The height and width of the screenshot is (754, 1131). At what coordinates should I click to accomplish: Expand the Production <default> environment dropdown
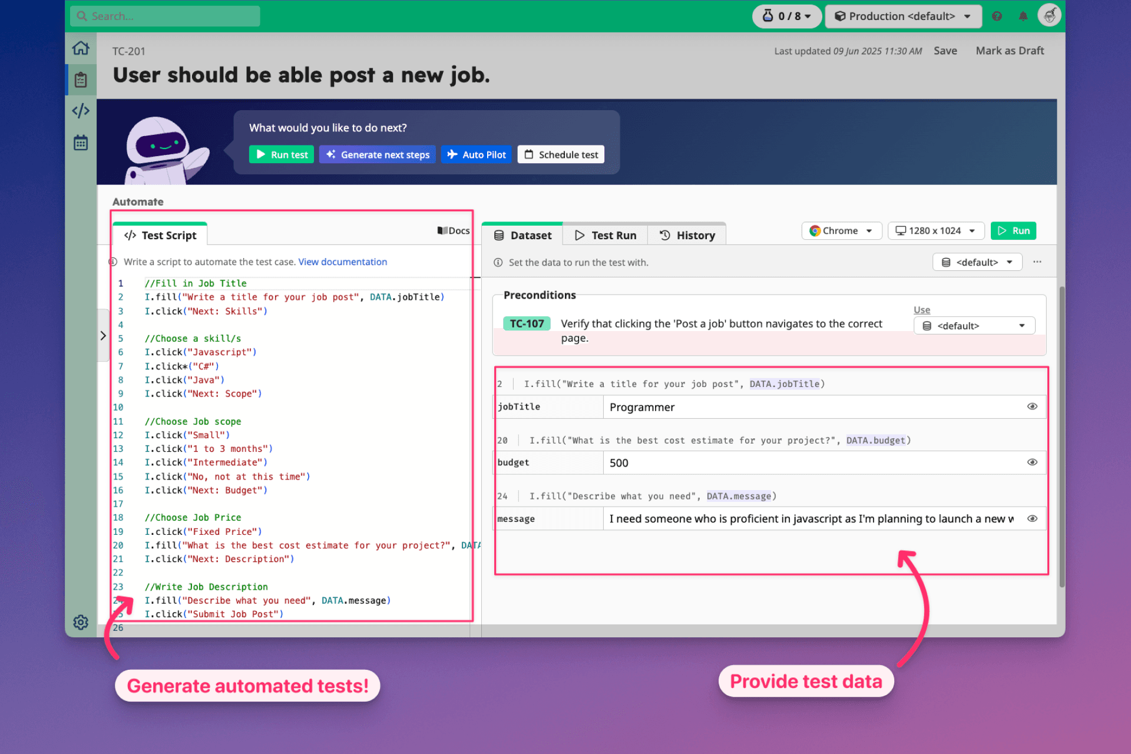tap(903, 16)
